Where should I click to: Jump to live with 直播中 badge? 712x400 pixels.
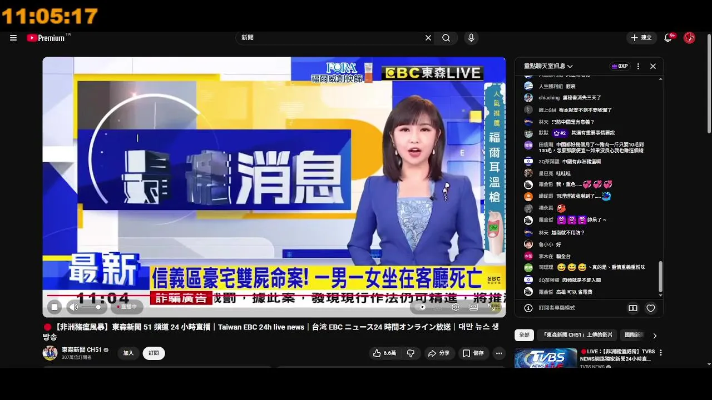click(127, 307)
